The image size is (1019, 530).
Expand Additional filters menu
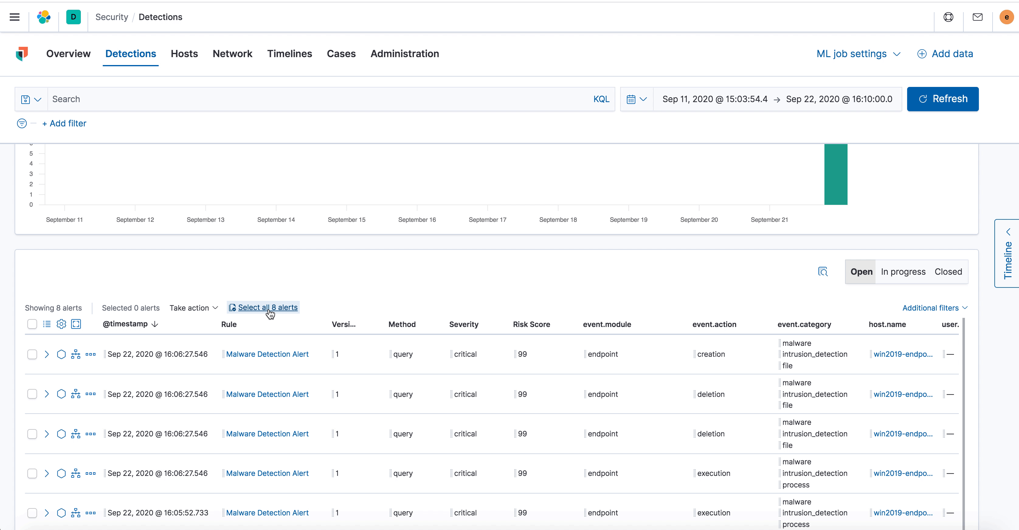coord(935,308)
